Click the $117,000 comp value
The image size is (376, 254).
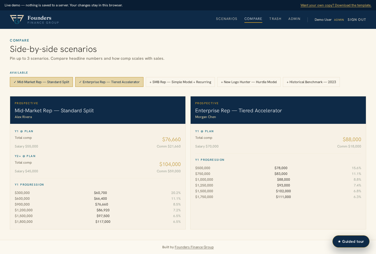[x=103, y=222]
